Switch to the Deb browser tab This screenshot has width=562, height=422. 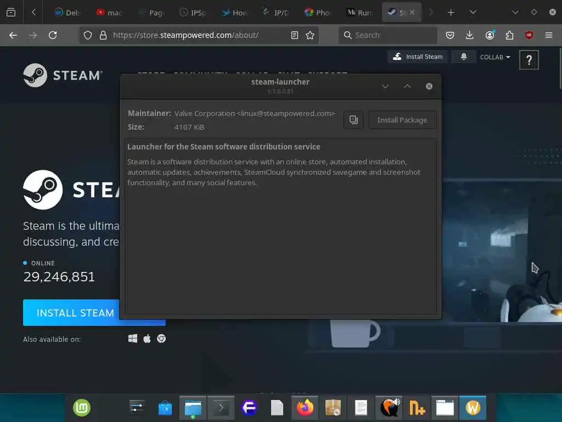point(66,13)
